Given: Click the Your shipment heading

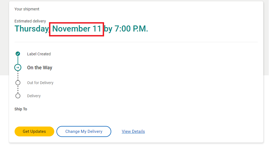Looking at the screenshot, I should pos(27,9).
